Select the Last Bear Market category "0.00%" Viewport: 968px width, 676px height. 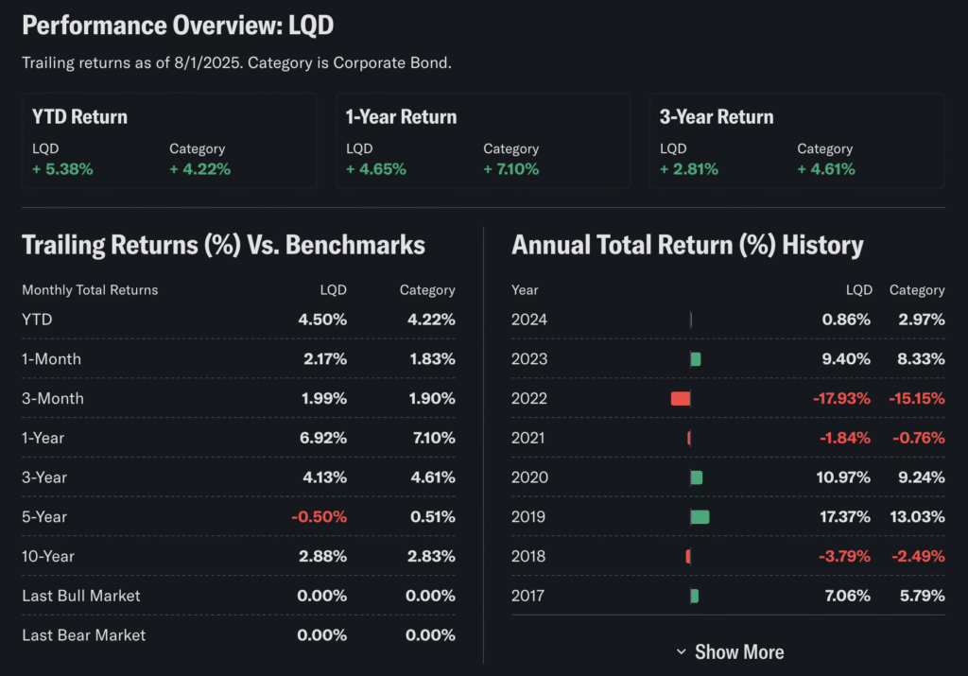coord(430,636)
